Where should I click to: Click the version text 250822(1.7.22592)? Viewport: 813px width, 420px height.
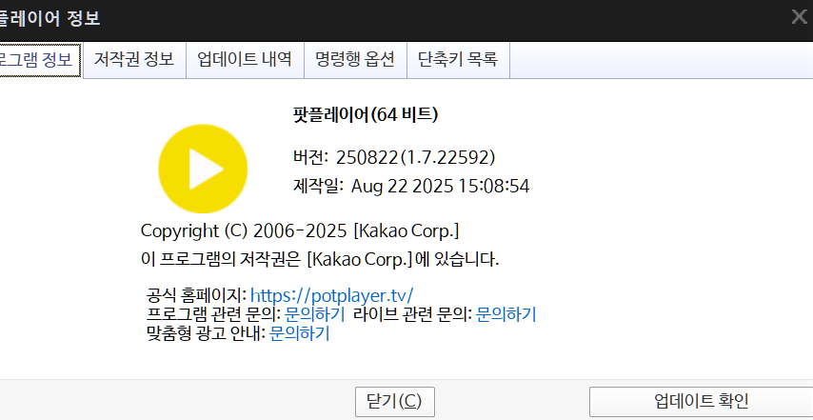click(x=416, y=157)
